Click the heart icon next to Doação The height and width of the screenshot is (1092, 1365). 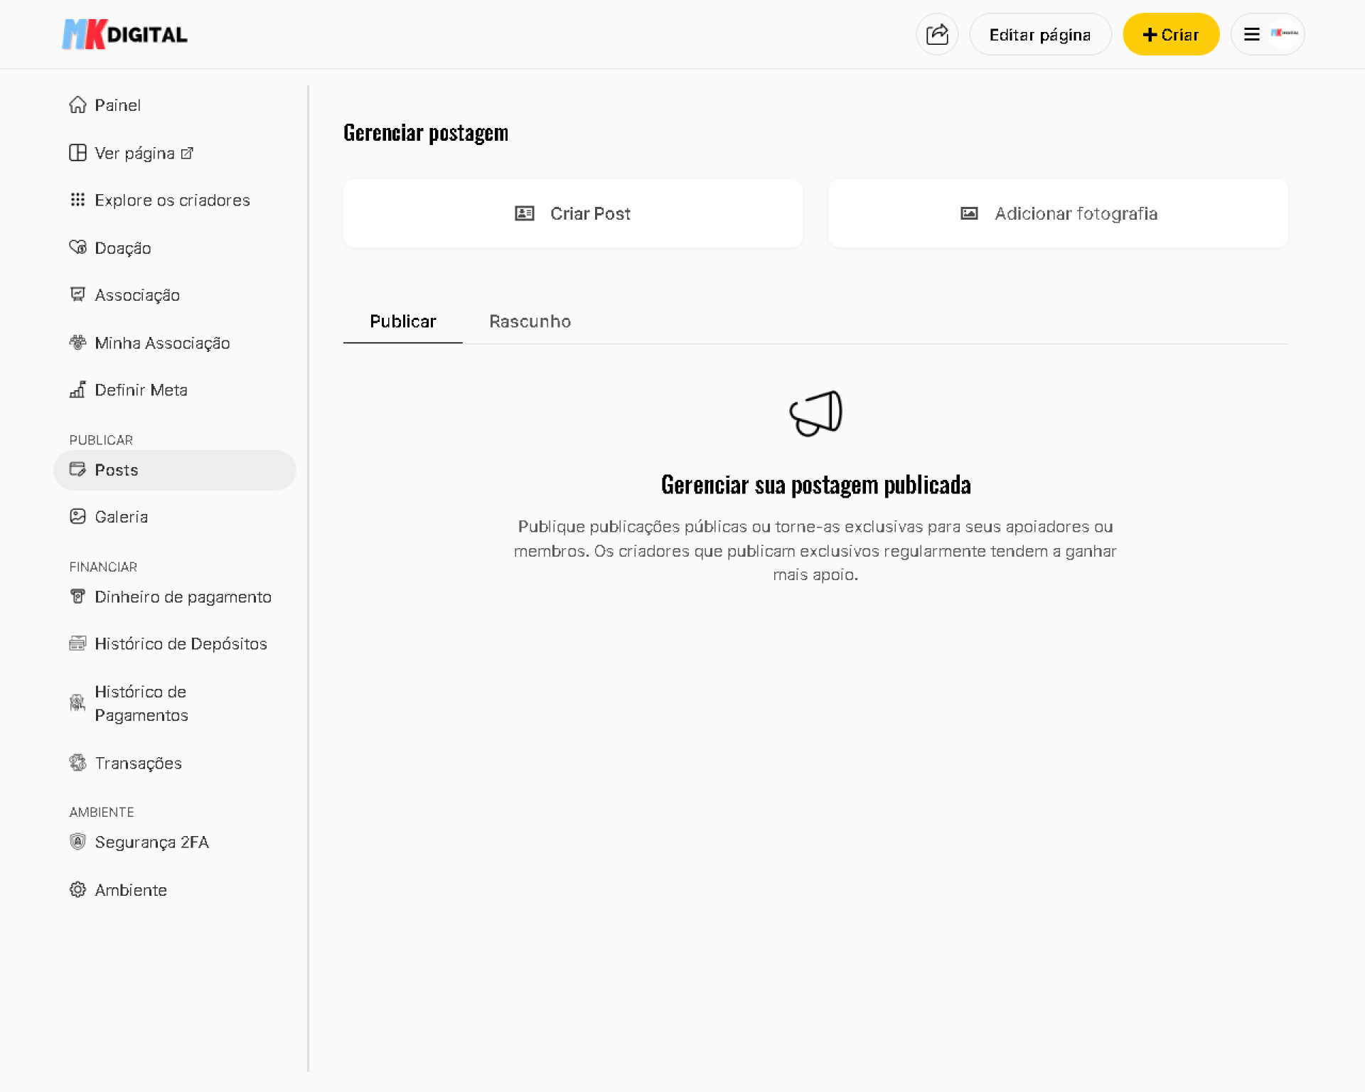click(x=77, y=247)
